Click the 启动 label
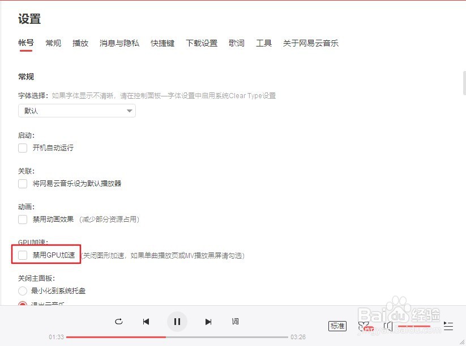The image size is (466, 346). [x=26, y=136]
